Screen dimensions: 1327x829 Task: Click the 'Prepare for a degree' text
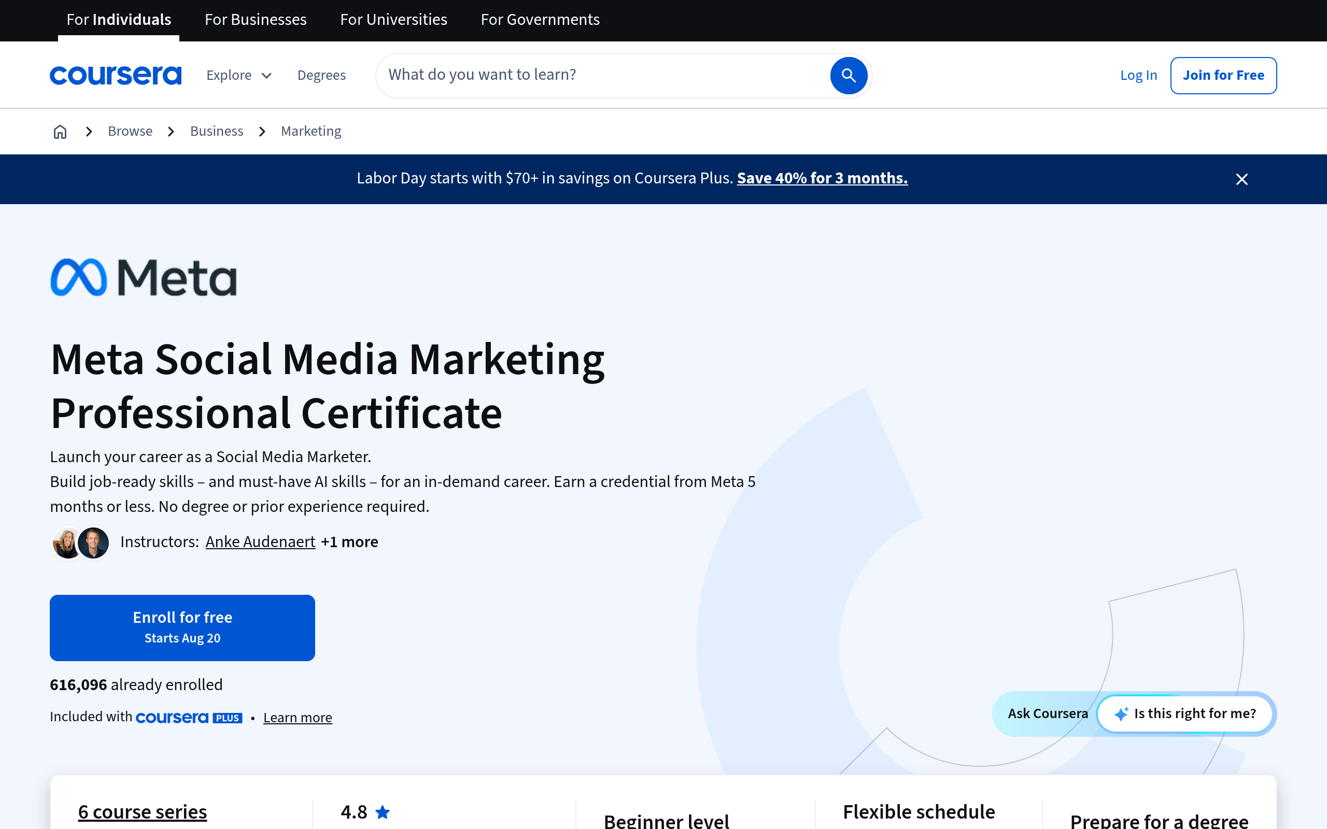[1159, 820]
